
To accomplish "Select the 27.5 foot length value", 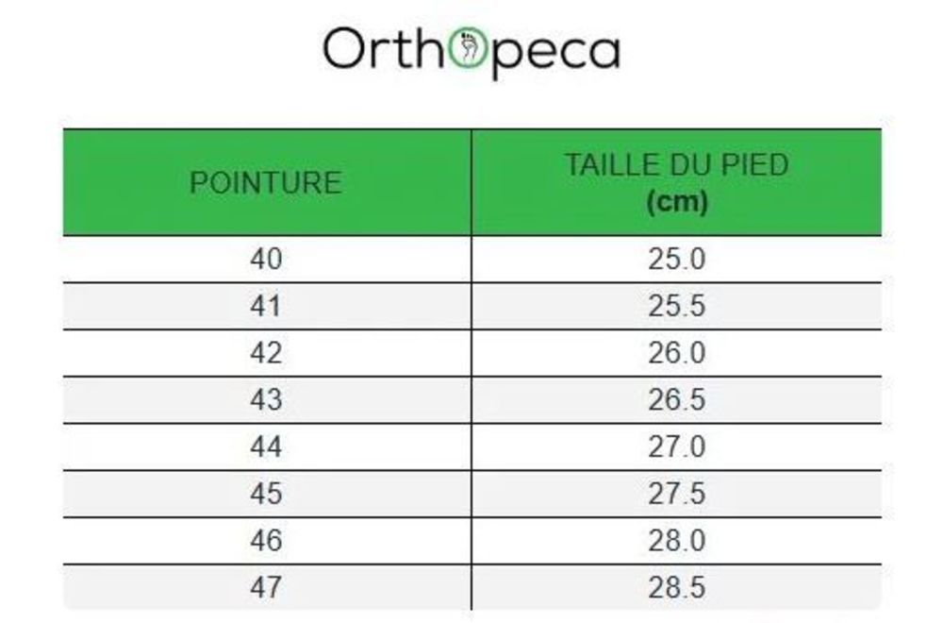I will [x=677, y=494].
